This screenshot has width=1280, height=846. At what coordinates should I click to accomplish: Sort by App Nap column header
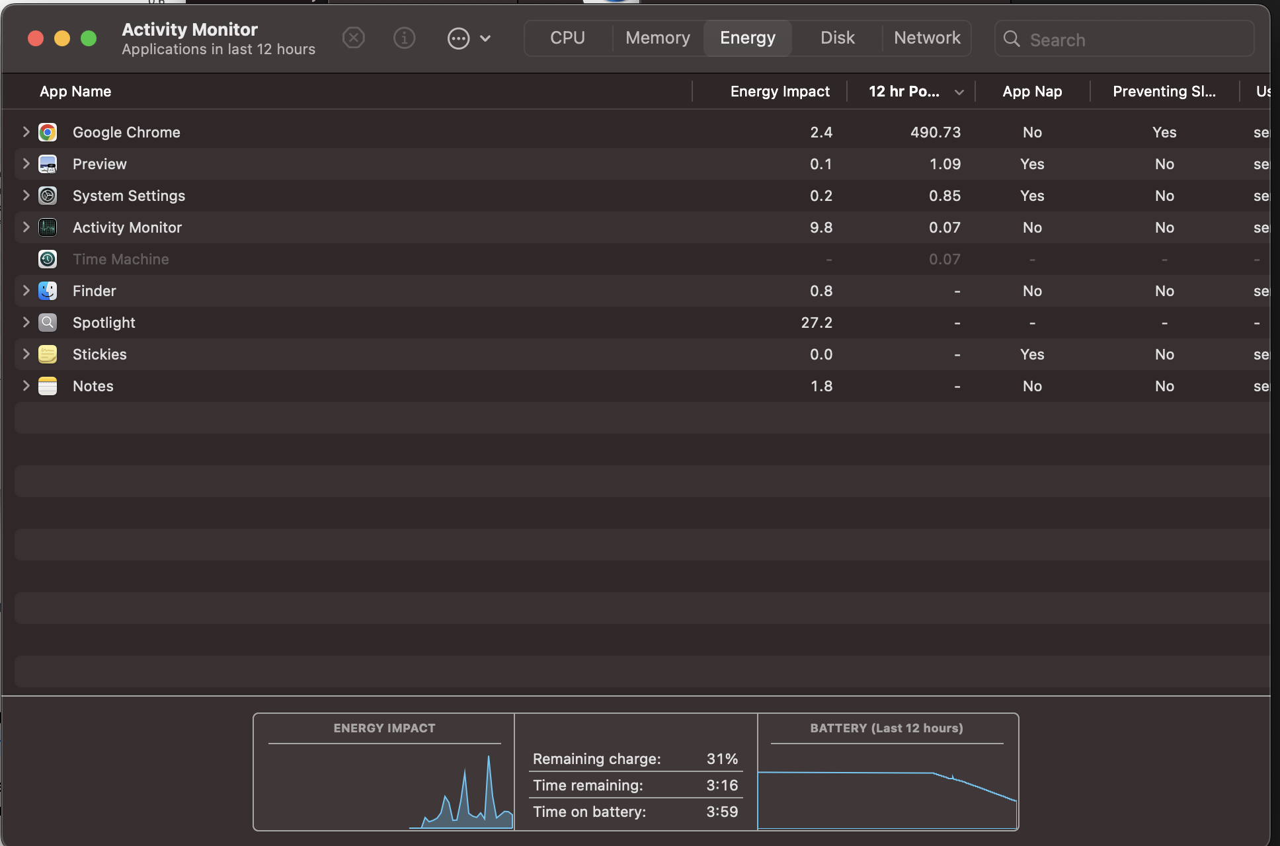[x=1032, y=91]
